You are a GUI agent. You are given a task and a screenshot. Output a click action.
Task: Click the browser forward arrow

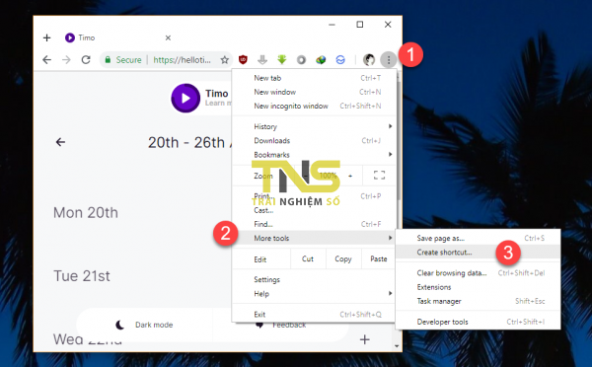coord(66,59)
